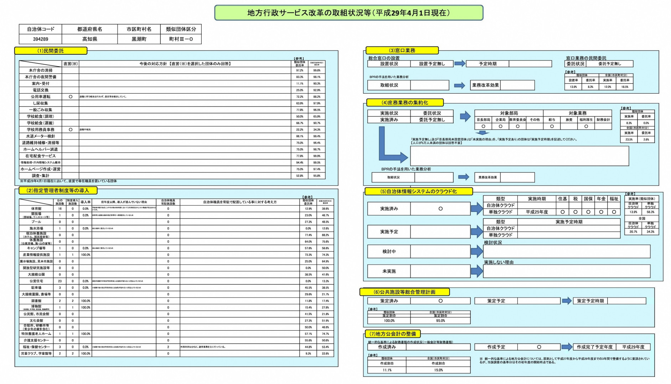The image size is (671, 384).
Task: Select the 水道メーター検針 row label
Action: [41, 136]
